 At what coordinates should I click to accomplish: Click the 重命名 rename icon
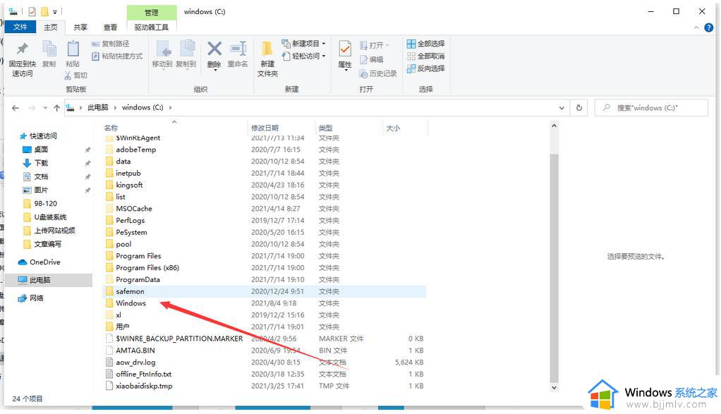(x=238, y=49)
